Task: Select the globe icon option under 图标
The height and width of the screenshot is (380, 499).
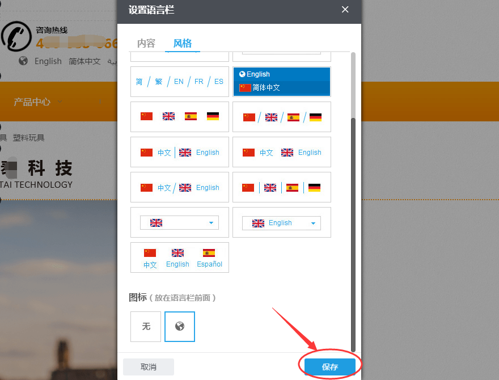Action: (x=180, y=327)
